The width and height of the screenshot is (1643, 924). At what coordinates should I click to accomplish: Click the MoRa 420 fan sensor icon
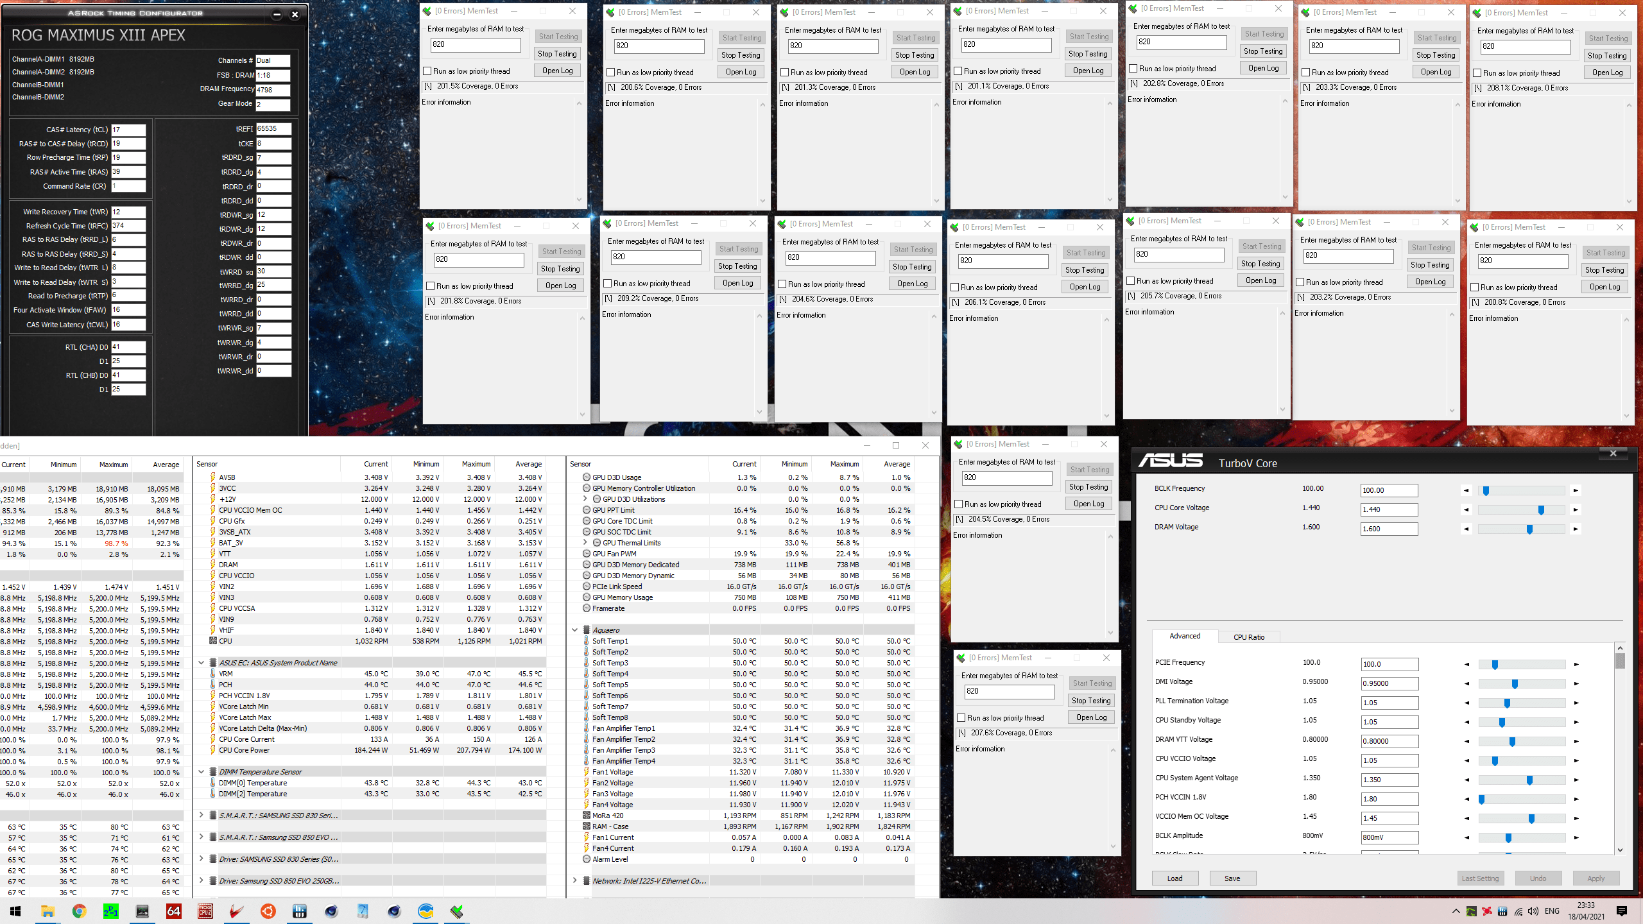[587, 816]
